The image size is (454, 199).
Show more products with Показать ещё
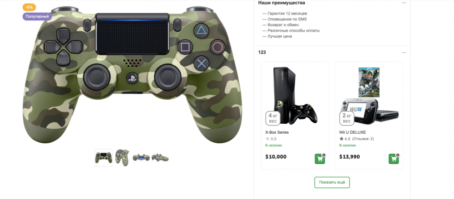(332, 183)
